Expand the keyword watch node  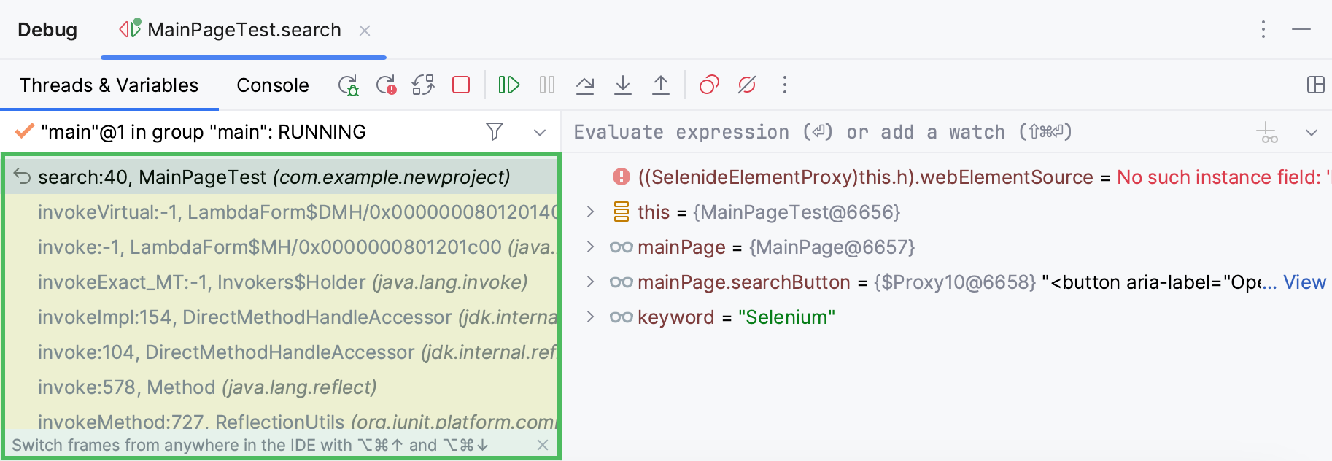pos(591,317)
